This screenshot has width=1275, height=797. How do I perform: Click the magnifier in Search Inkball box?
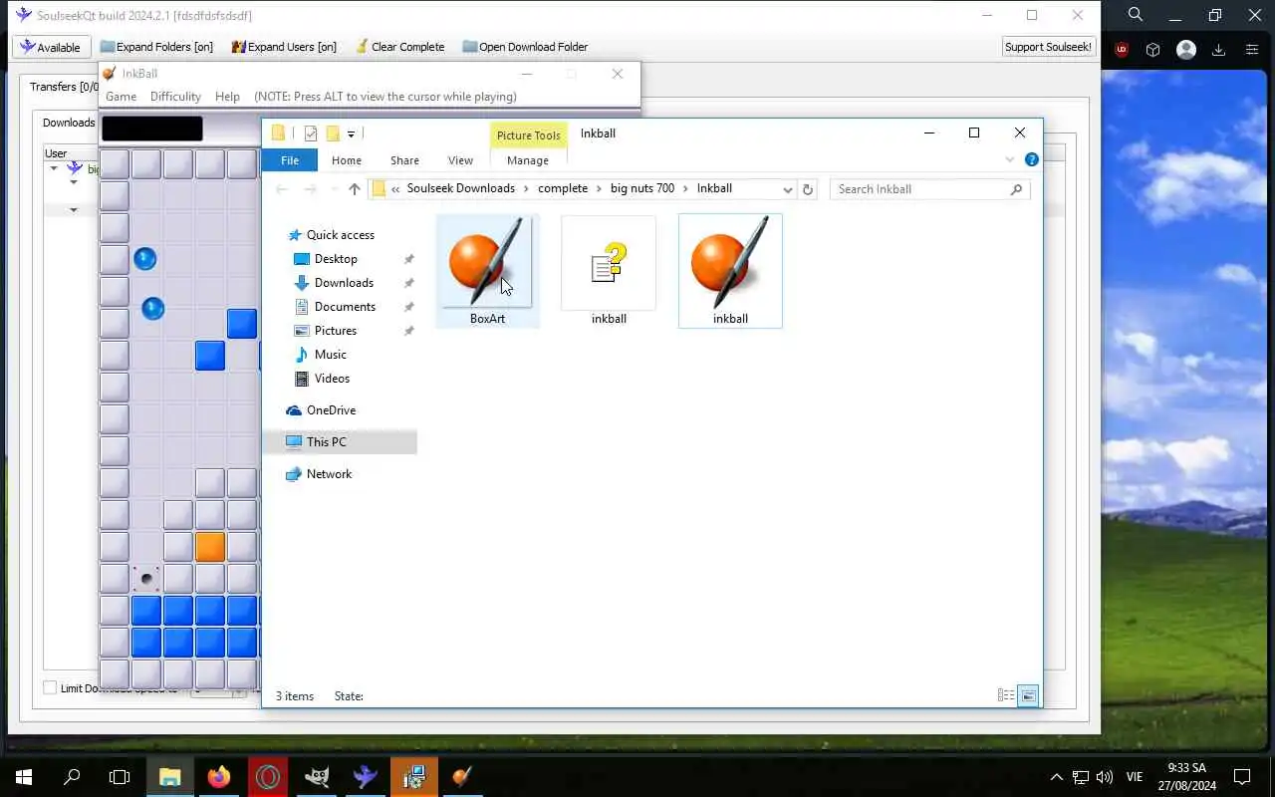[x=1016, y=189]
